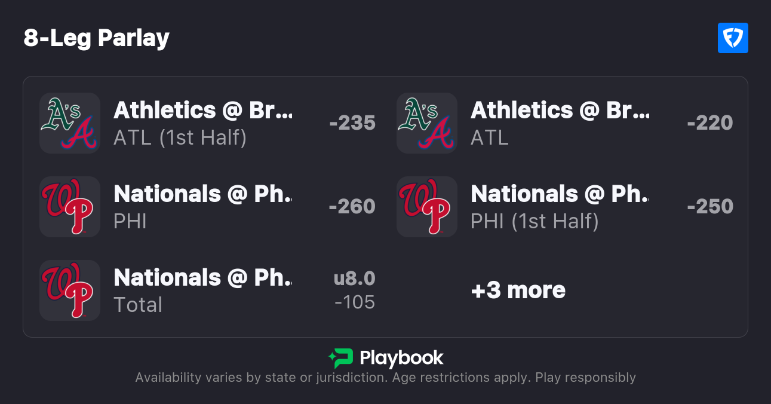
Task: Open the Athletics @ Braves matchup with -235 odds
Action: (203, 111)
